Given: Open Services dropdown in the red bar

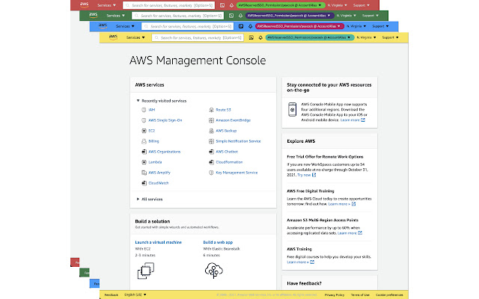Looking at the screenshot, I should tap(106, 5).
